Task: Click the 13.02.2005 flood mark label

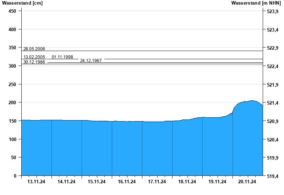Action: click(34, 57)
